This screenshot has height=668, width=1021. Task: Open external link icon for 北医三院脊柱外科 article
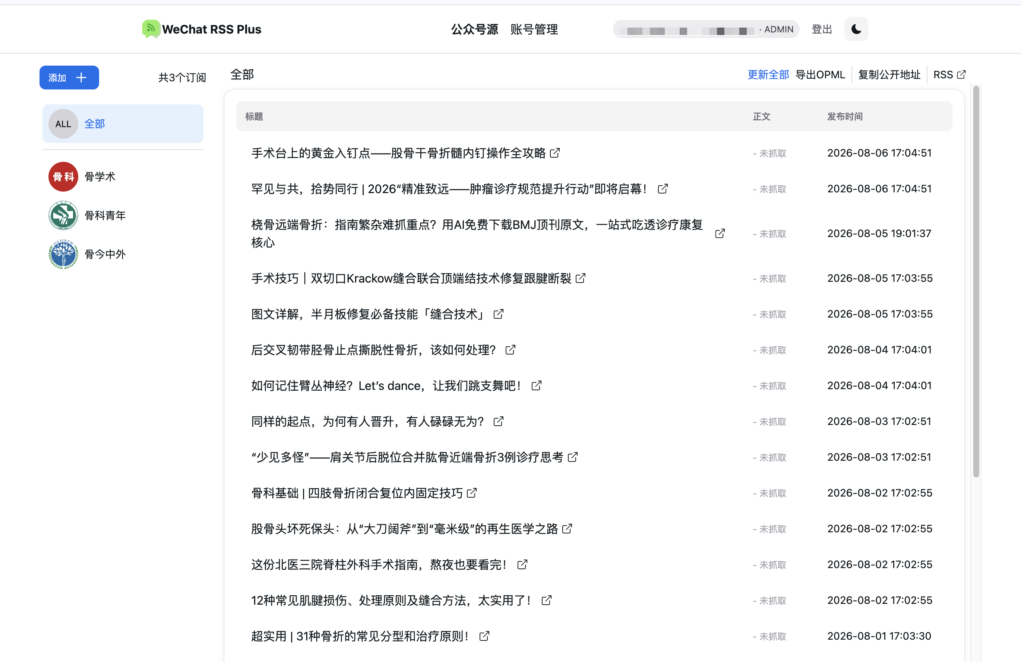tap(522, 565)
